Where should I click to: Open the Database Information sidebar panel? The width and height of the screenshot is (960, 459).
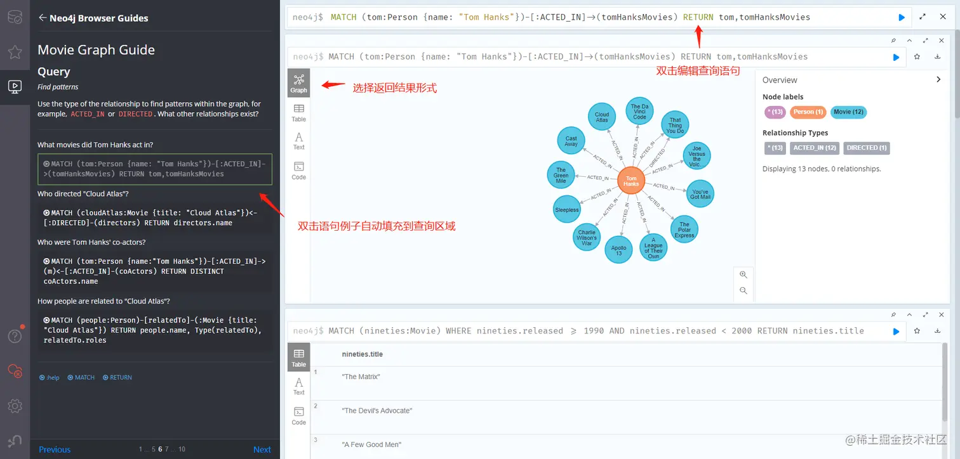[x=15, y=17]
